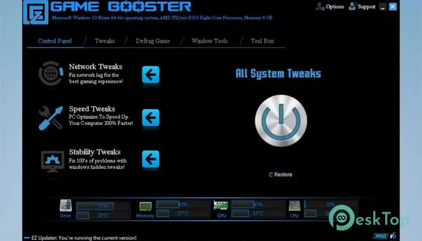This screenshot has height=241, width=422.
Task: Click the Stability Tweaks heading
Action: click(x=95, y=152)
